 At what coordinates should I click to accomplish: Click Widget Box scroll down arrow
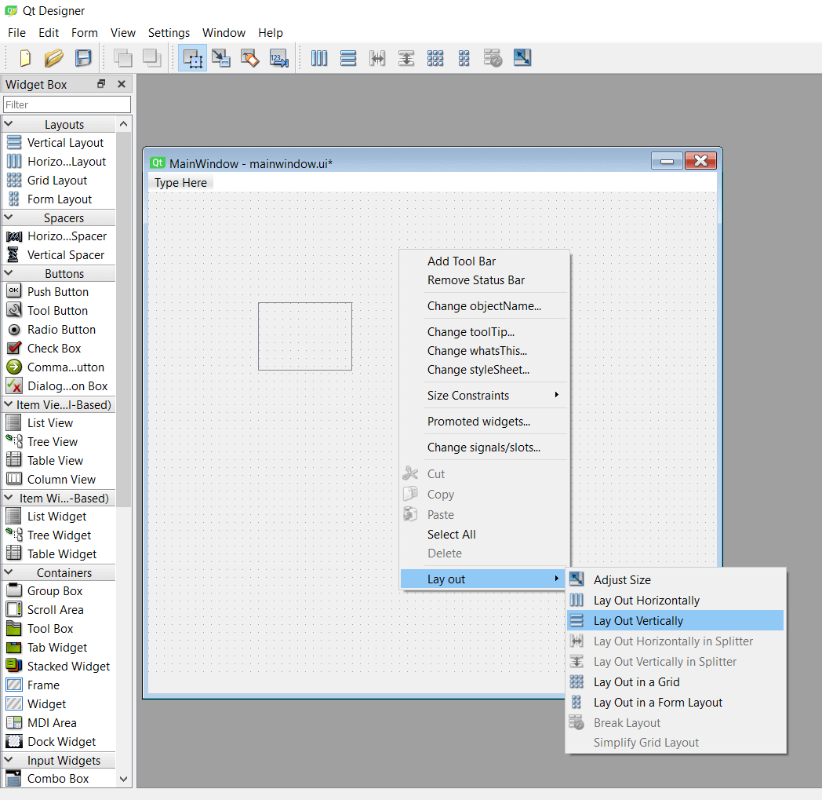[124, 779]
